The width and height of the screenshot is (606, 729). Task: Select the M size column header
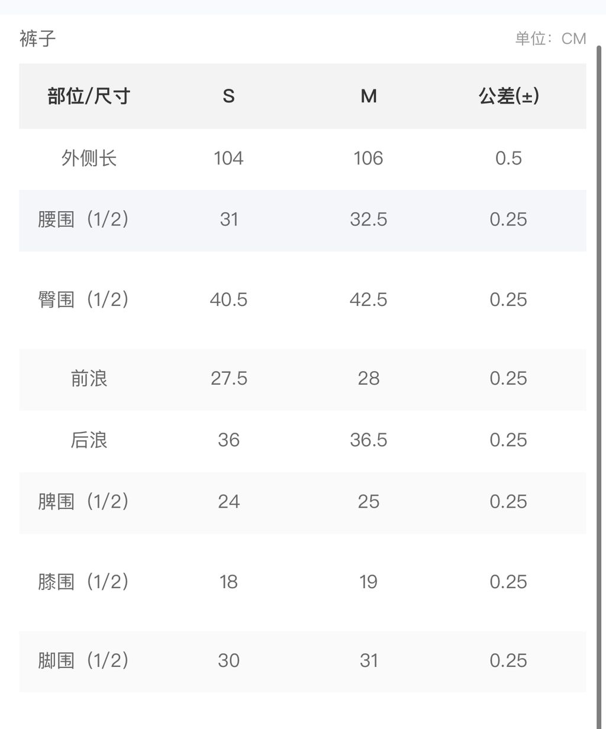(368, 96)
